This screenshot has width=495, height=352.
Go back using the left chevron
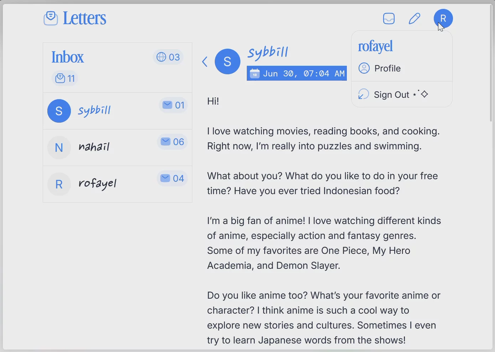pos(205,62)
